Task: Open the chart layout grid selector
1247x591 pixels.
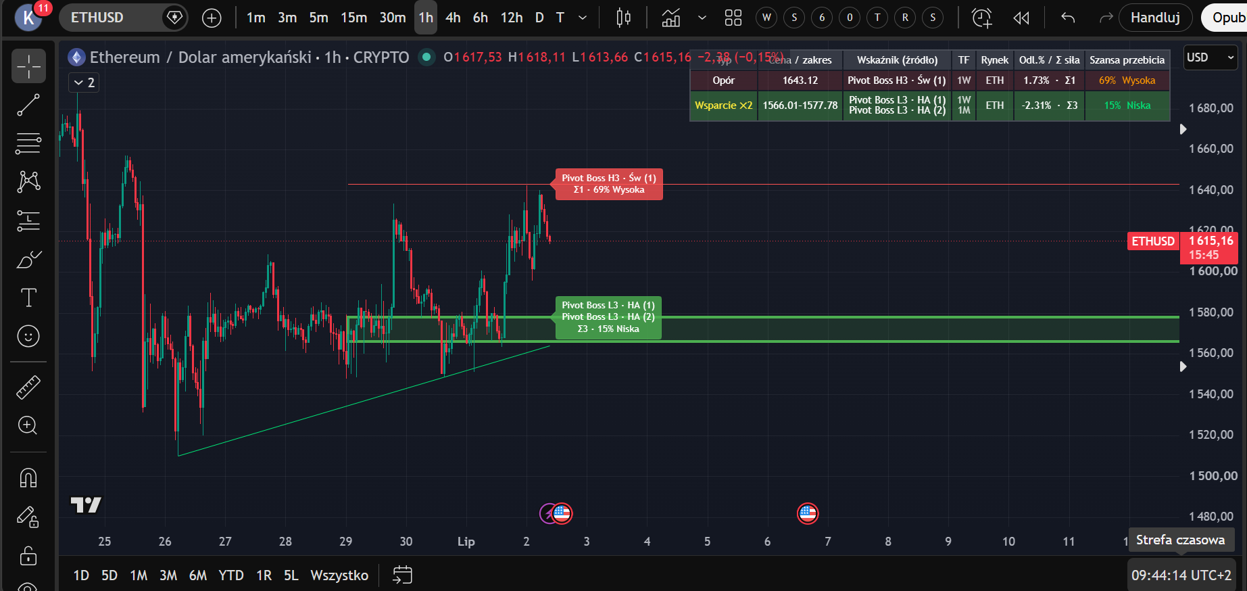Action: [x=733, y=18]
